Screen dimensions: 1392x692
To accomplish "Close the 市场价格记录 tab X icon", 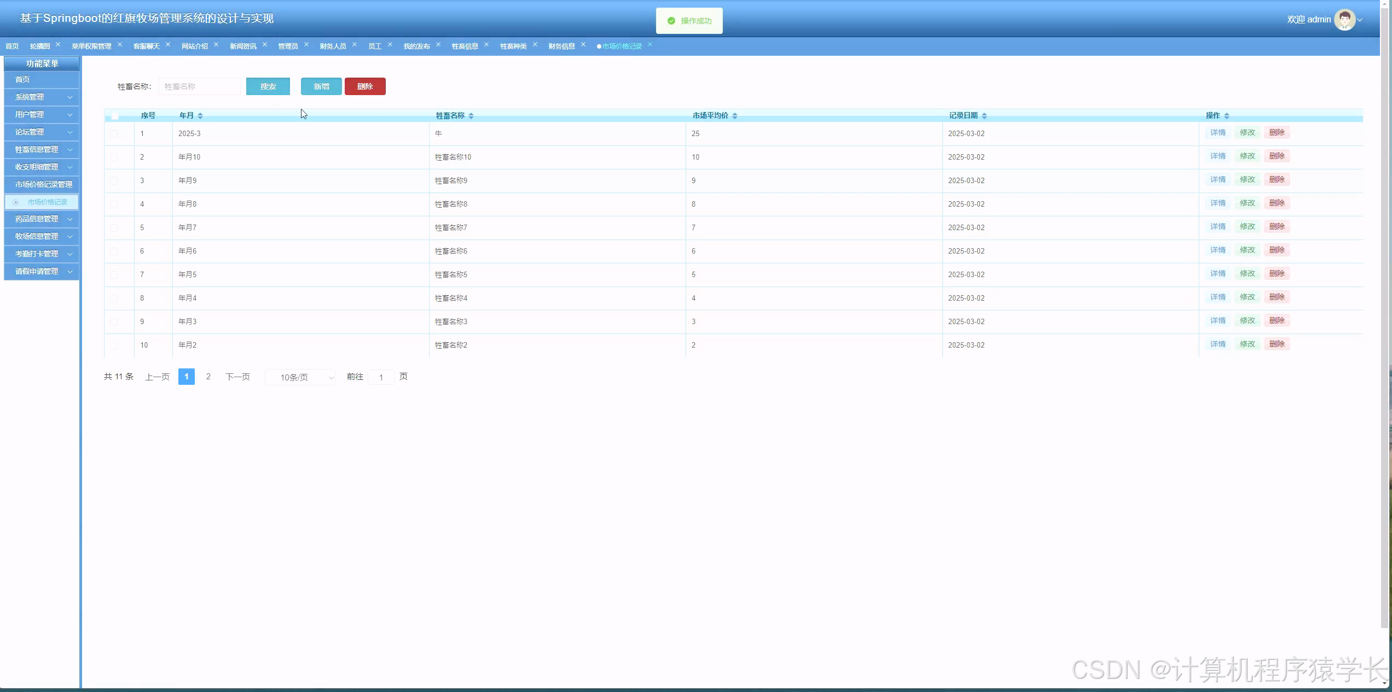I will tap(650, 44).
